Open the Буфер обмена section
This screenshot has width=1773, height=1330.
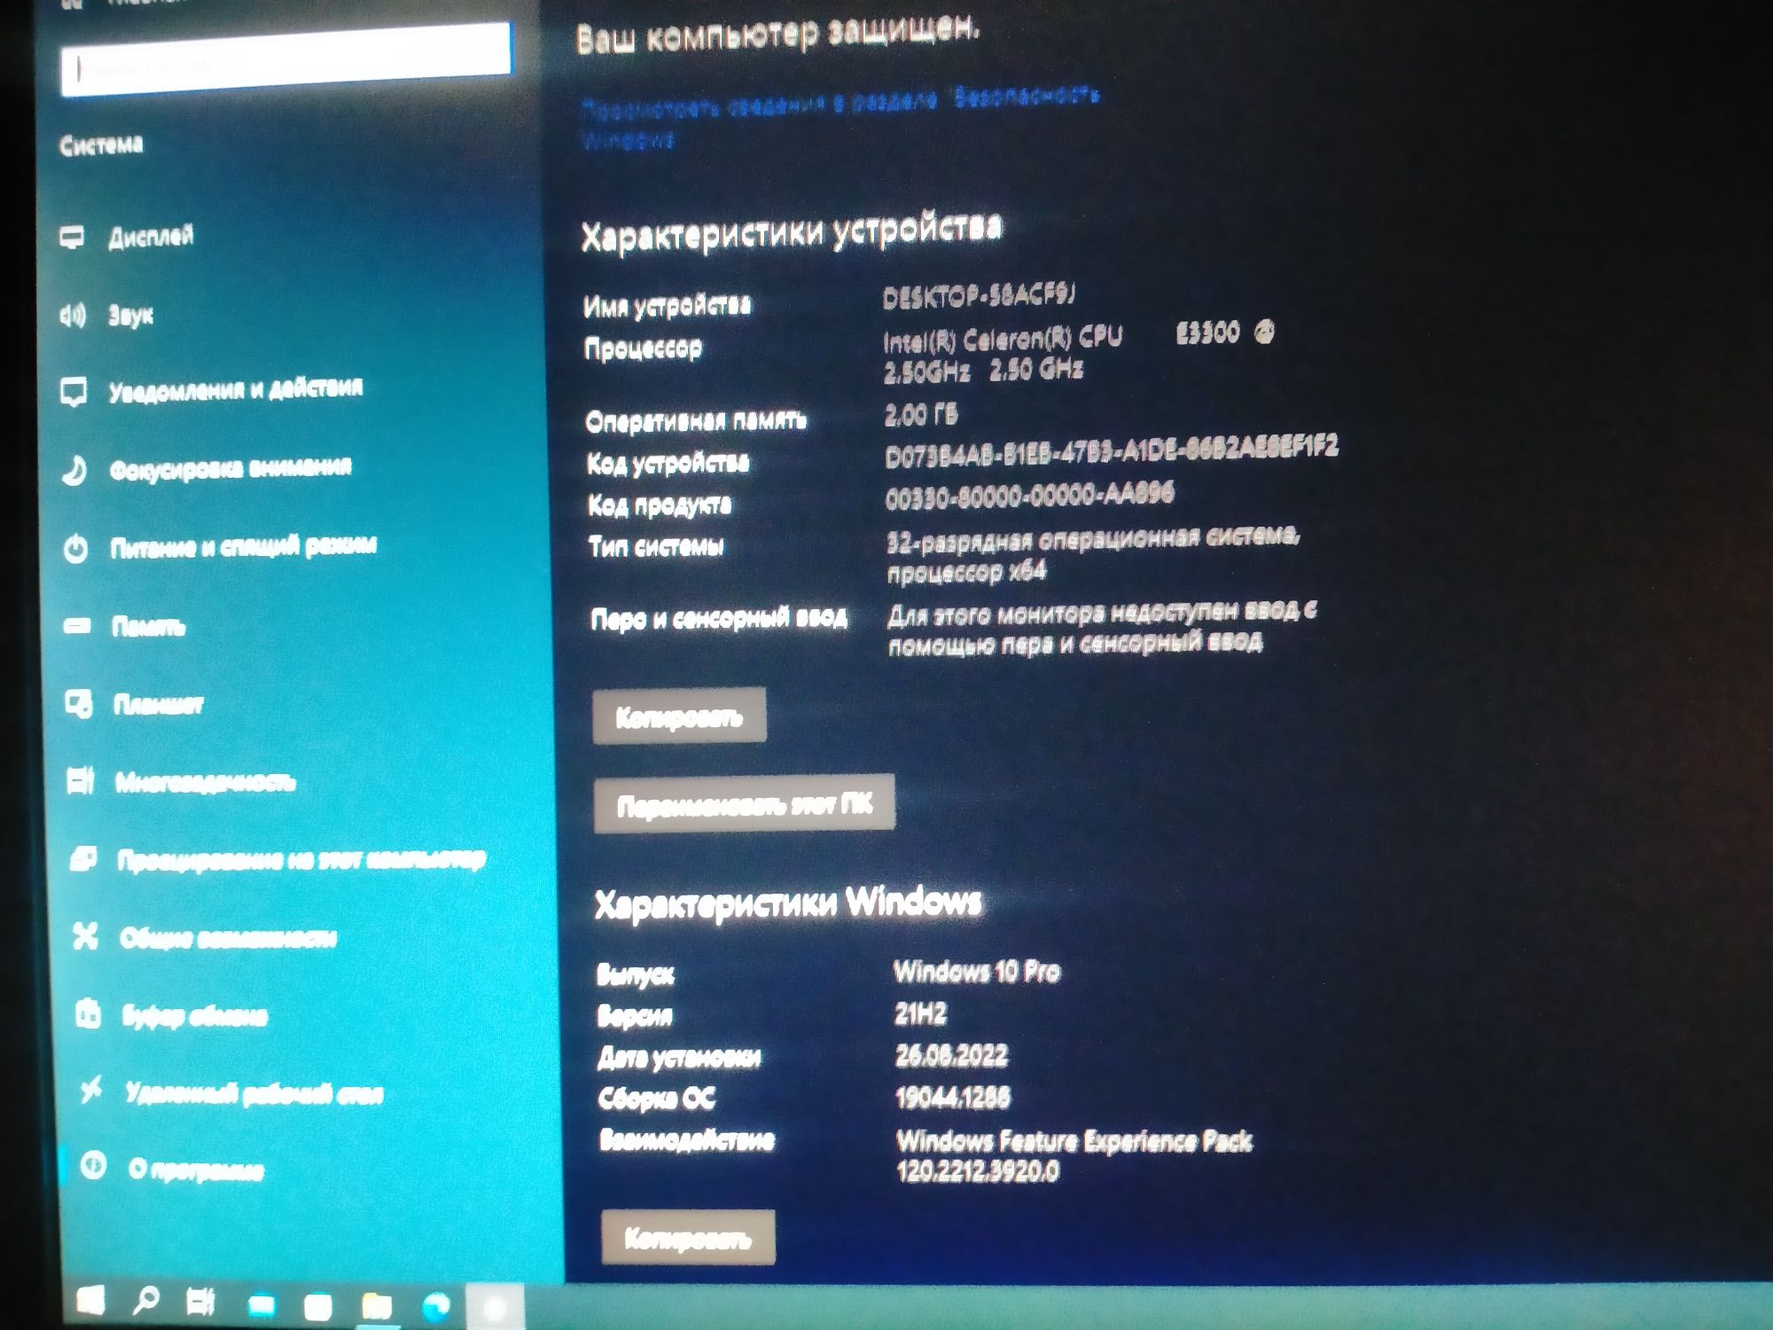[193, 1015]
